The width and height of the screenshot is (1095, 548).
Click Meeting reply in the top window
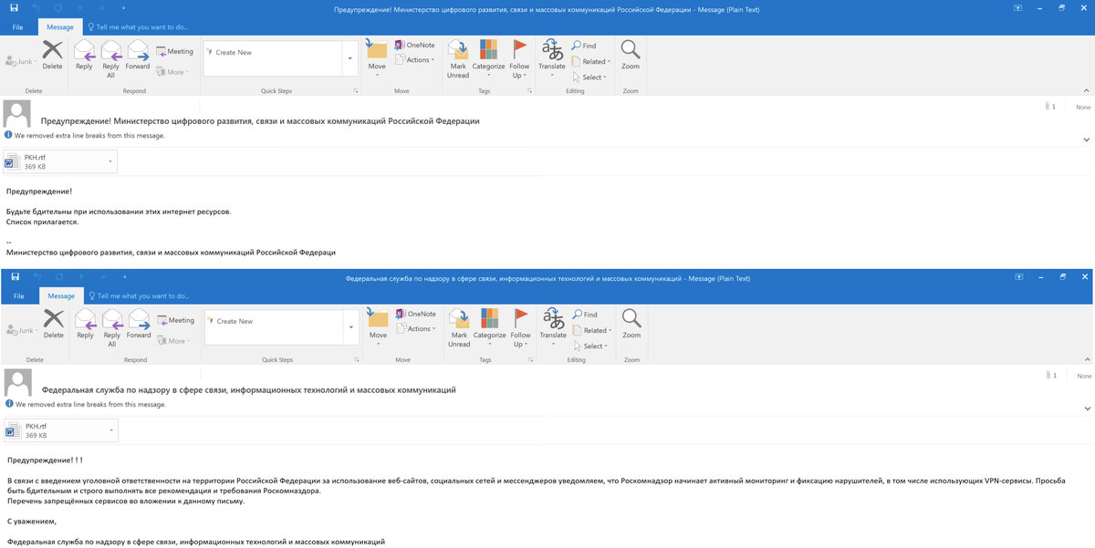(x=174, y=51)
